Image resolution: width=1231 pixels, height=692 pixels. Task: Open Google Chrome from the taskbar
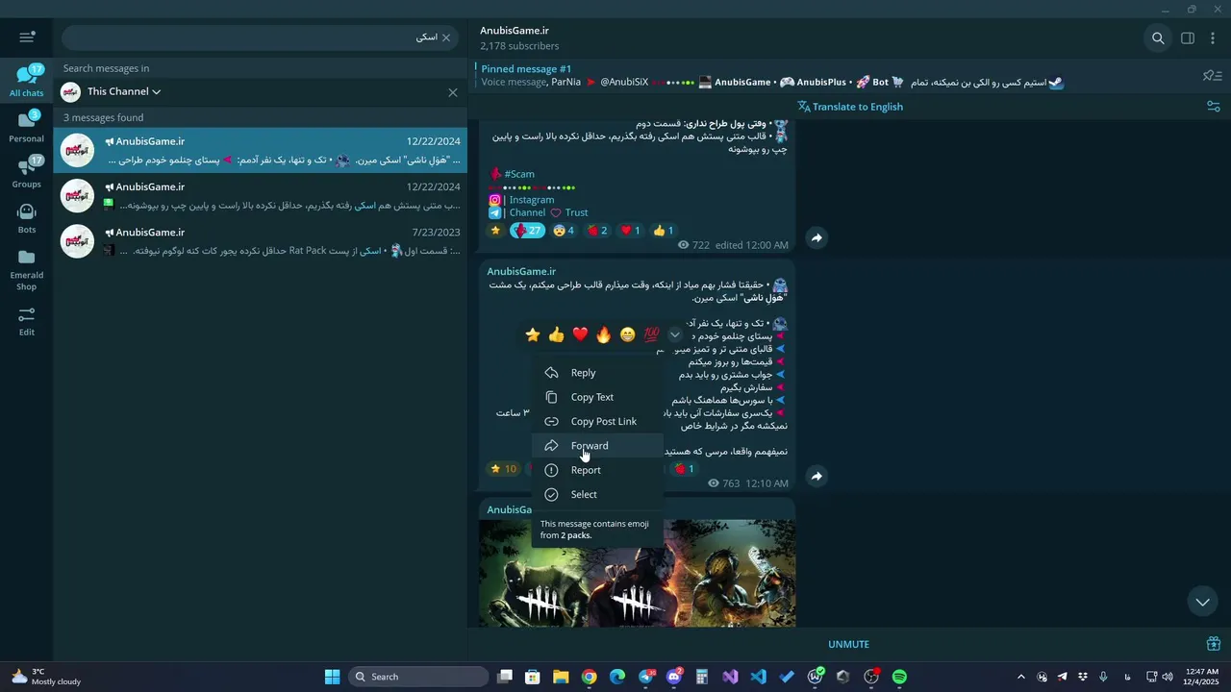[x=590, y=677]
